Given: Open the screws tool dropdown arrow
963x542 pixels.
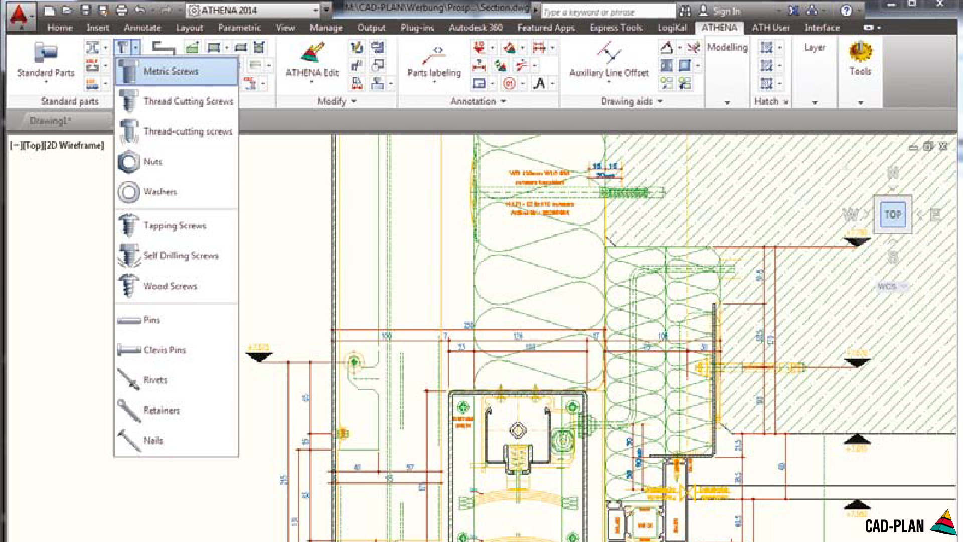Looking at the screenshot, I should (x=135, y=48).
